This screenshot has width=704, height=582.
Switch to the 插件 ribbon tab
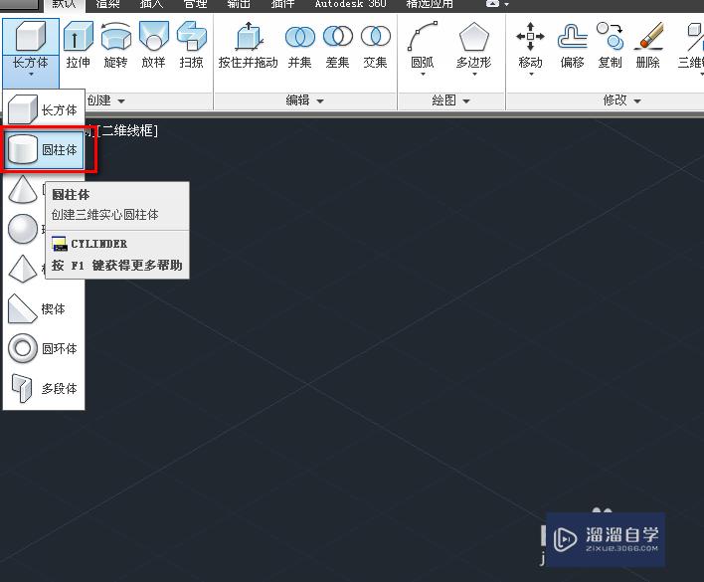coord(282,5)
